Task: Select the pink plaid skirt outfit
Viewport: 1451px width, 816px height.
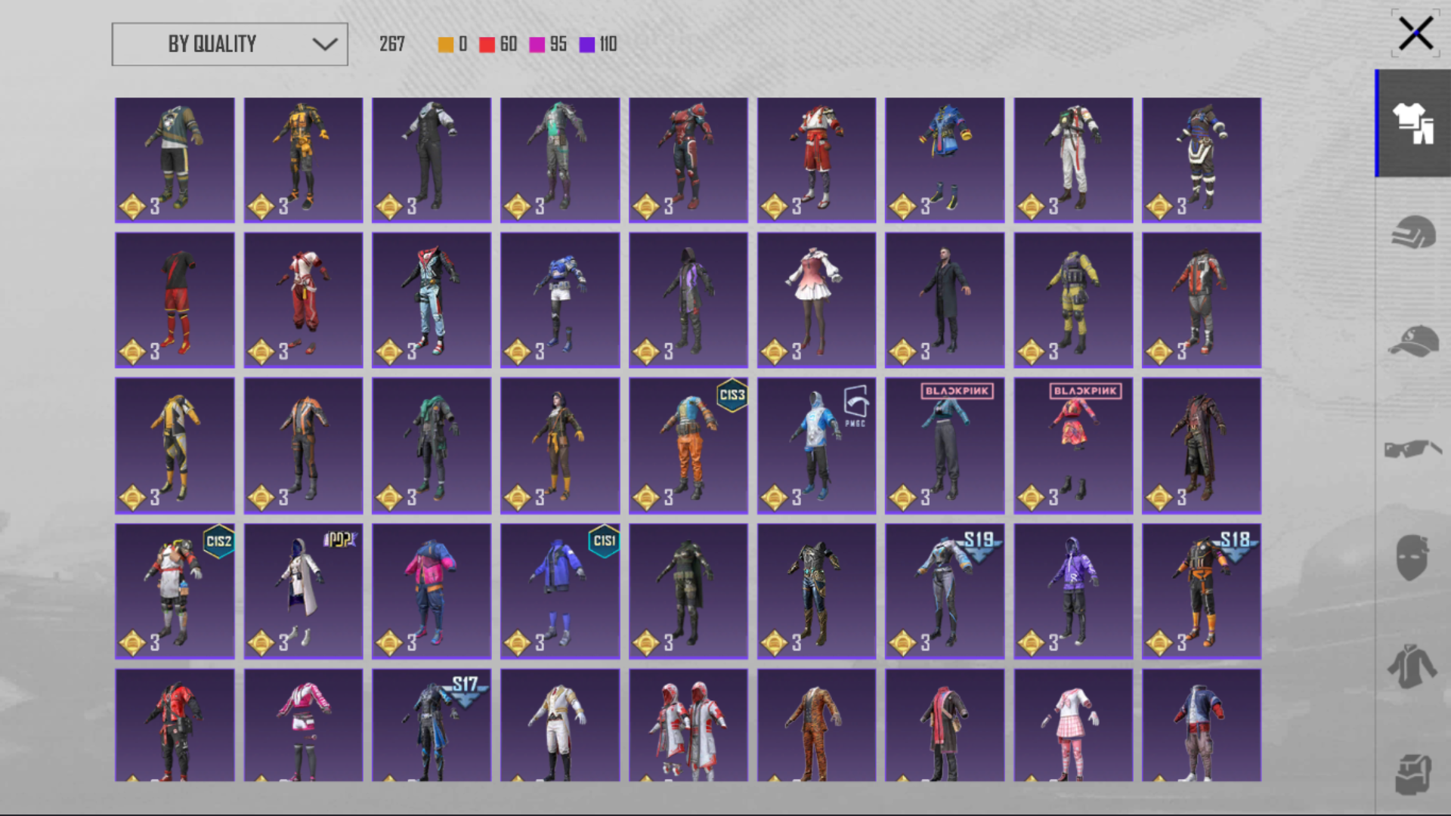Action: point(1073,725)
